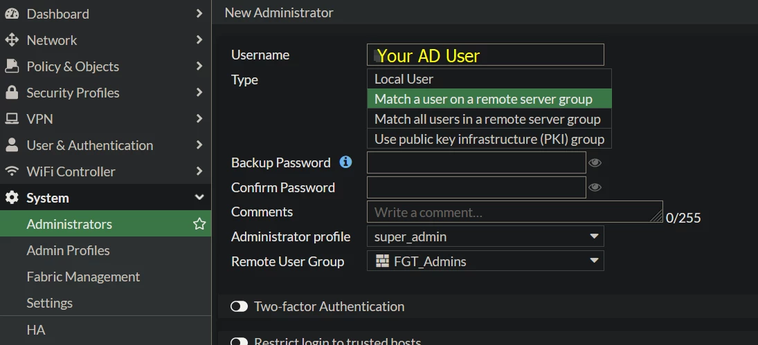Screen dimensions: 758x345
Task: Open Fabric Management page
Action: (105, 277)
